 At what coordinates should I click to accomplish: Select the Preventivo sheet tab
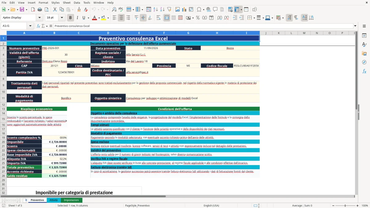(x=37, y=200)
